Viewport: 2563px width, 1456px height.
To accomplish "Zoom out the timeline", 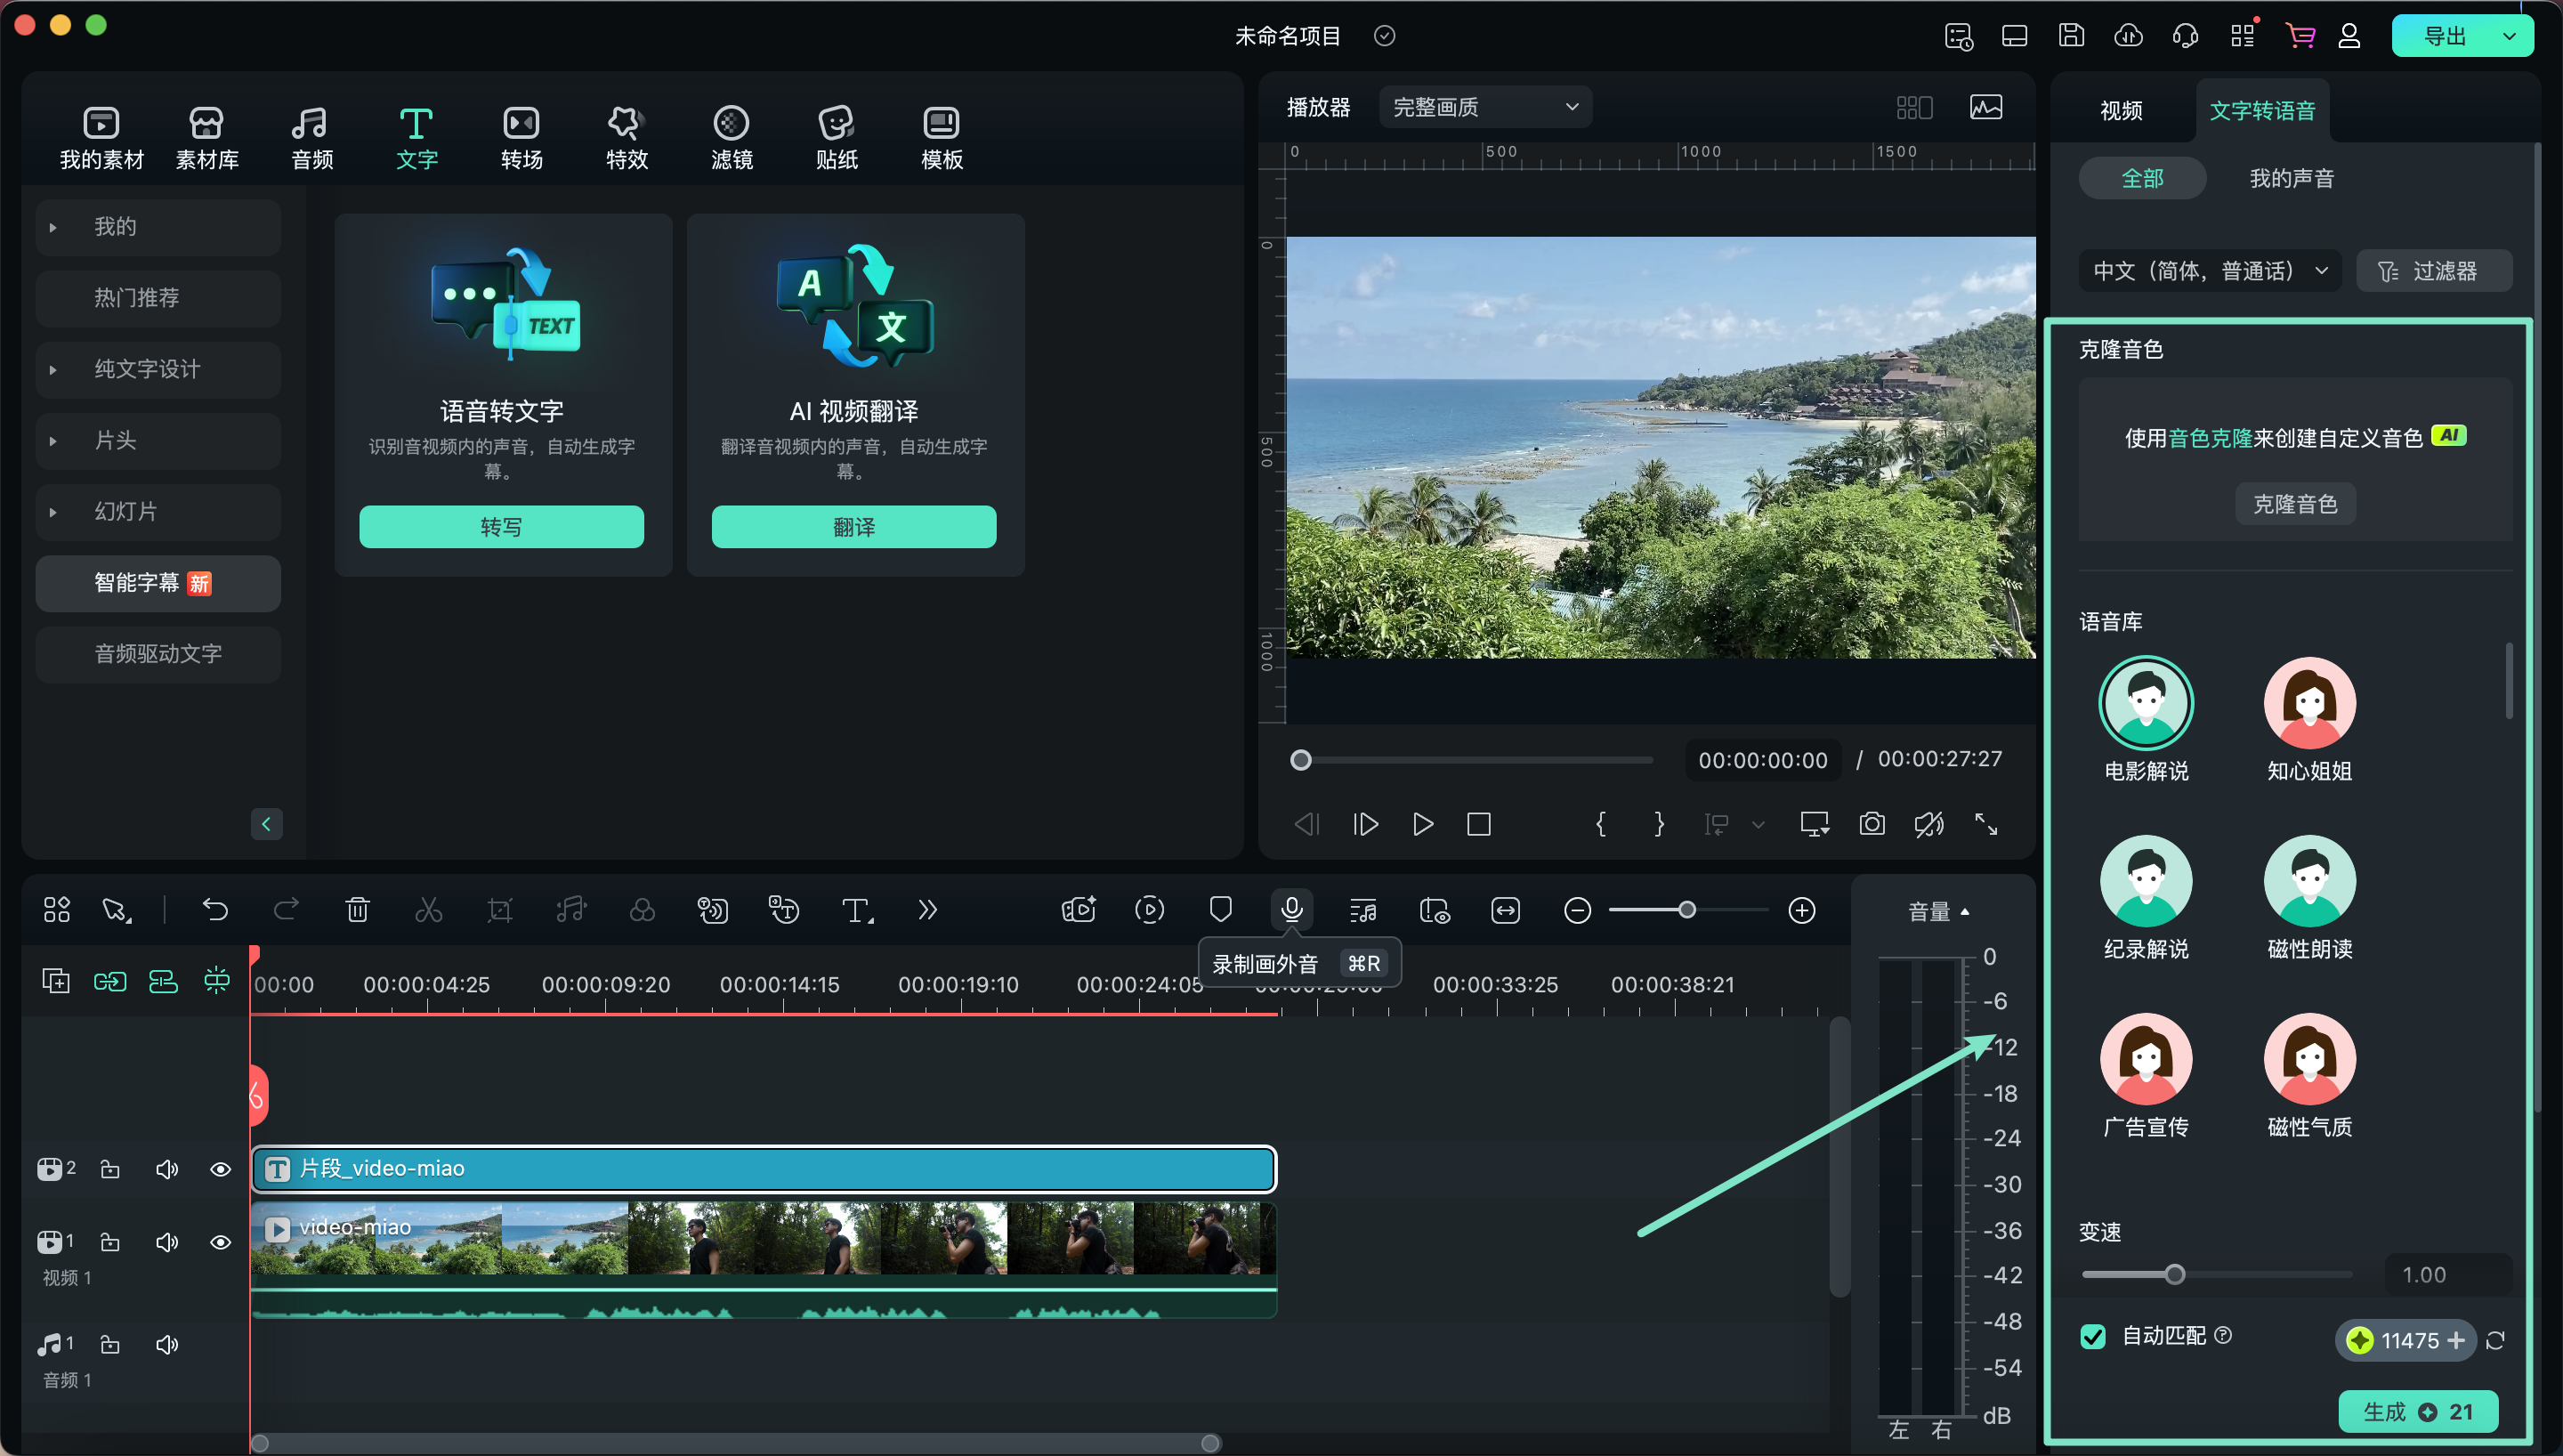I will click(1577, 911).
